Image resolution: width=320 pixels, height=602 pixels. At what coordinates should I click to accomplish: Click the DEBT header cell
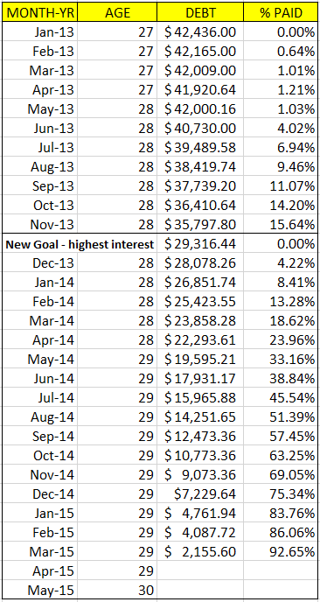point(200,12)
